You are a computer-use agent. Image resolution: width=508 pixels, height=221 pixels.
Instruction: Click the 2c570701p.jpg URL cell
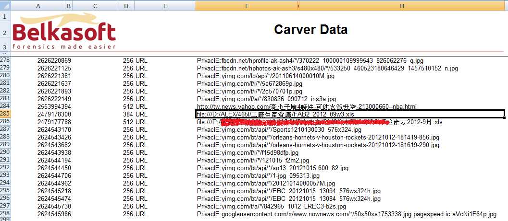(x=249, y=92)
